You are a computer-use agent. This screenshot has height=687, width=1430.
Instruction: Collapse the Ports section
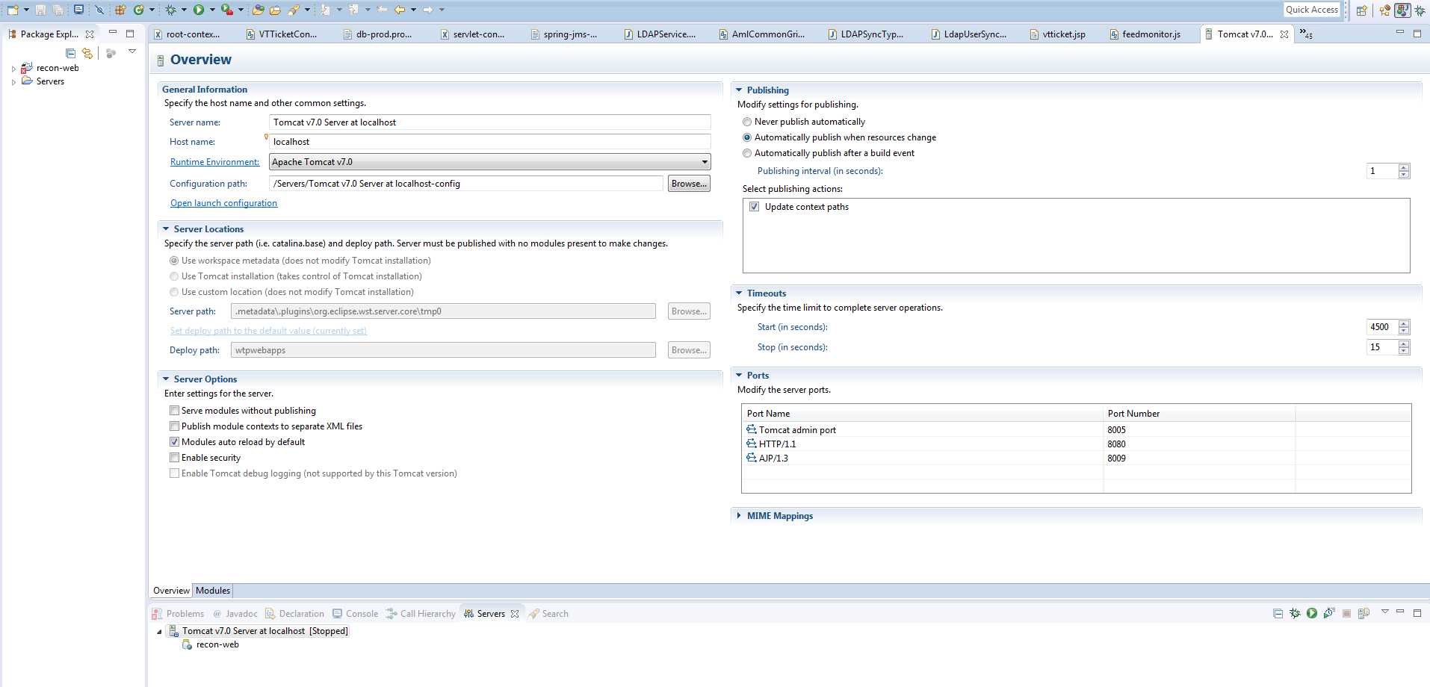pyautogui.click(x=739, y=376)
